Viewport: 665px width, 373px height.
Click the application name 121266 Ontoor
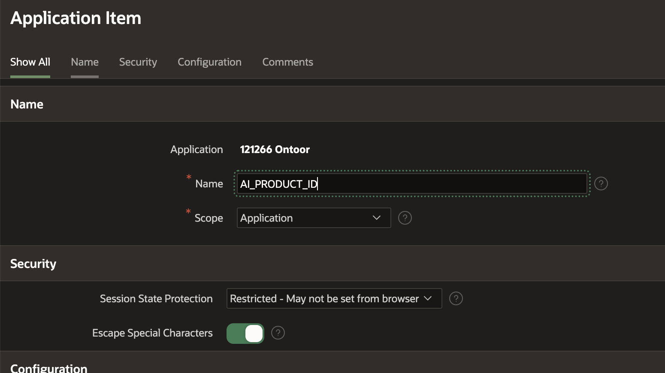275,149
